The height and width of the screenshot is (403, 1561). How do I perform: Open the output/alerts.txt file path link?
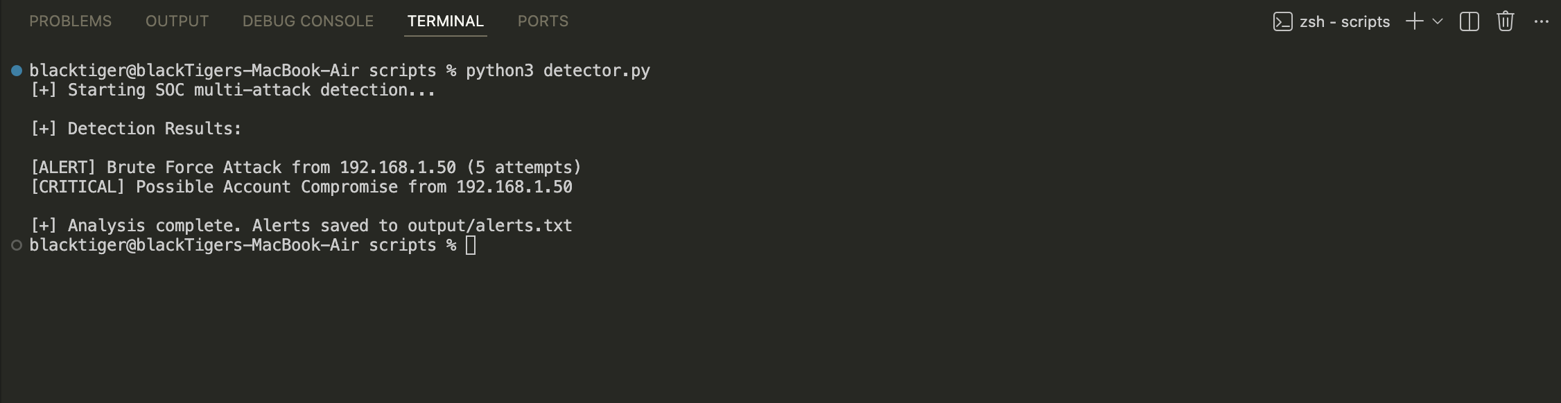click(x=489, y=226)
